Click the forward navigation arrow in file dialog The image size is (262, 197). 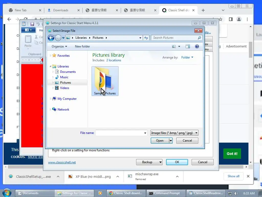(58, 38)
